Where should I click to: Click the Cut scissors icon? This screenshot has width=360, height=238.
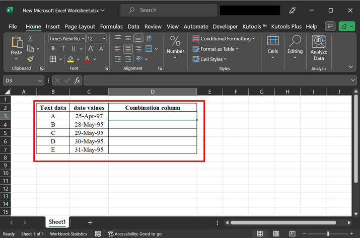coord(31,39)
